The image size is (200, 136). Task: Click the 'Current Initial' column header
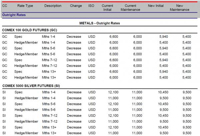[107, 8]
